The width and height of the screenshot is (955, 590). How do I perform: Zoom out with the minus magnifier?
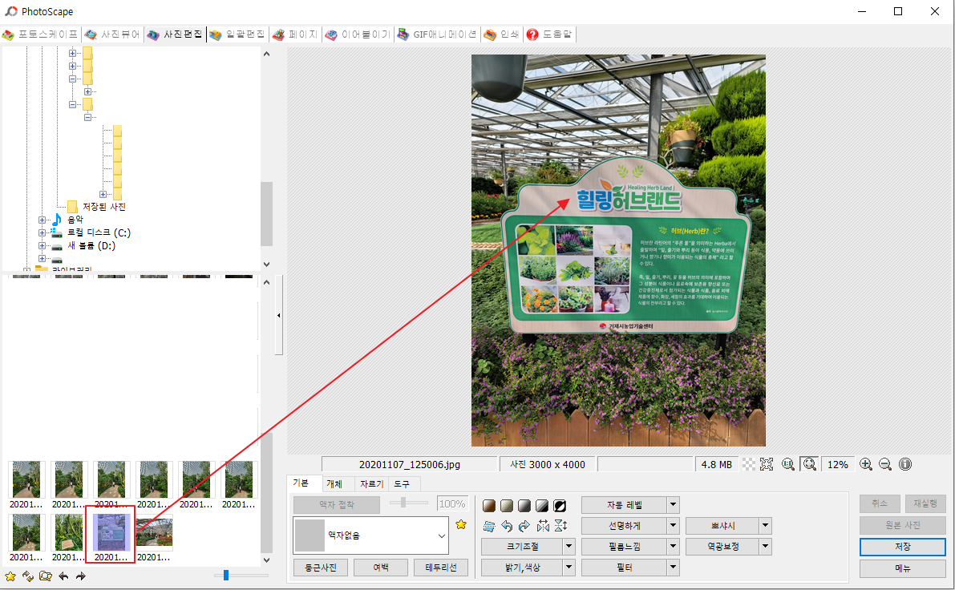tap(885, 465)
